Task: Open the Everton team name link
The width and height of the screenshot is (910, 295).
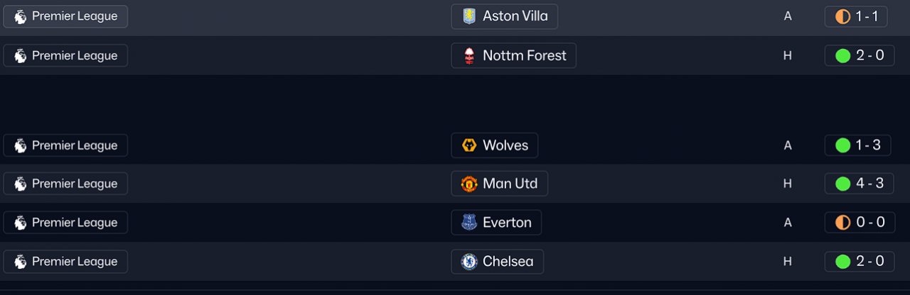Action: tap(507, 223)
